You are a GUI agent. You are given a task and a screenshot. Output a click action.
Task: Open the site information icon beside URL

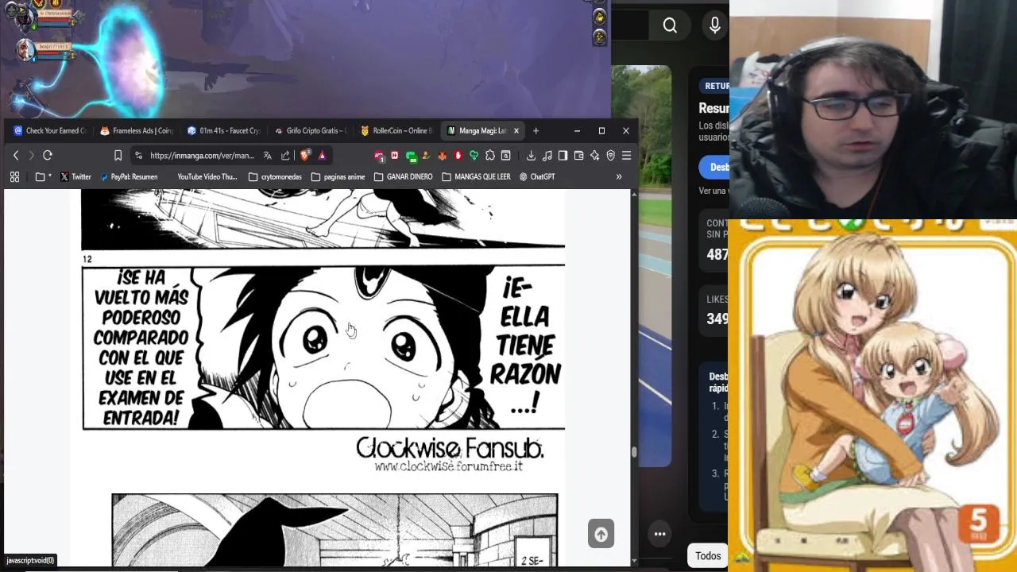138,156
